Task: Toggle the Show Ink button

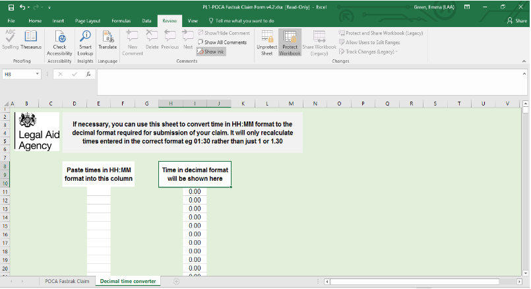Action: [x=211, y=51]
